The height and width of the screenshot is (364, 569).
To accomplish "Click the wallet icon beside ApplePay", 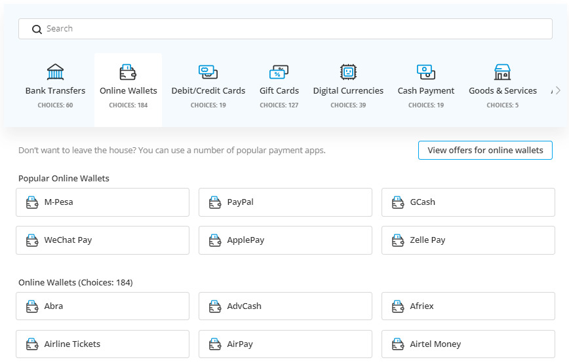I will click(x=215, y=240).
